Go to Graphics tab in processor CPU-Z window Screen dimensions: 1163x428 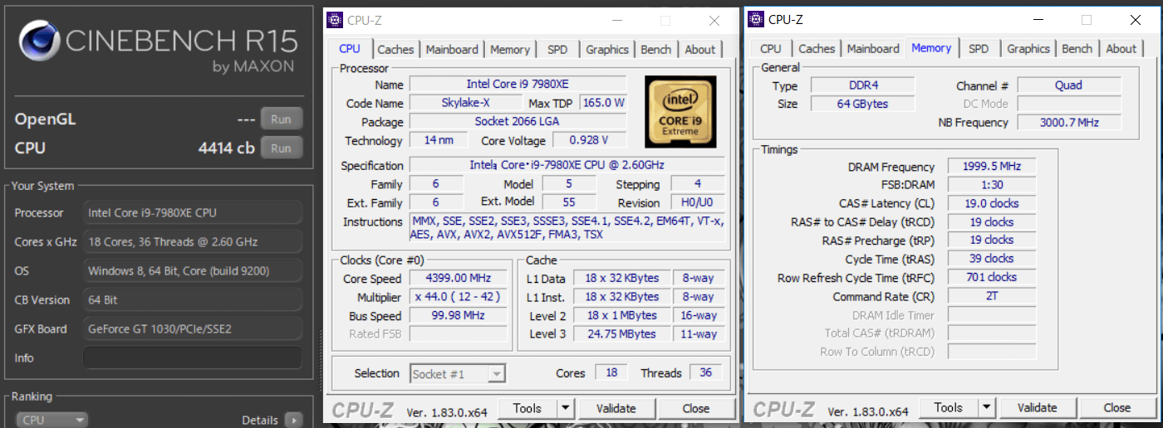pos(606,50)
